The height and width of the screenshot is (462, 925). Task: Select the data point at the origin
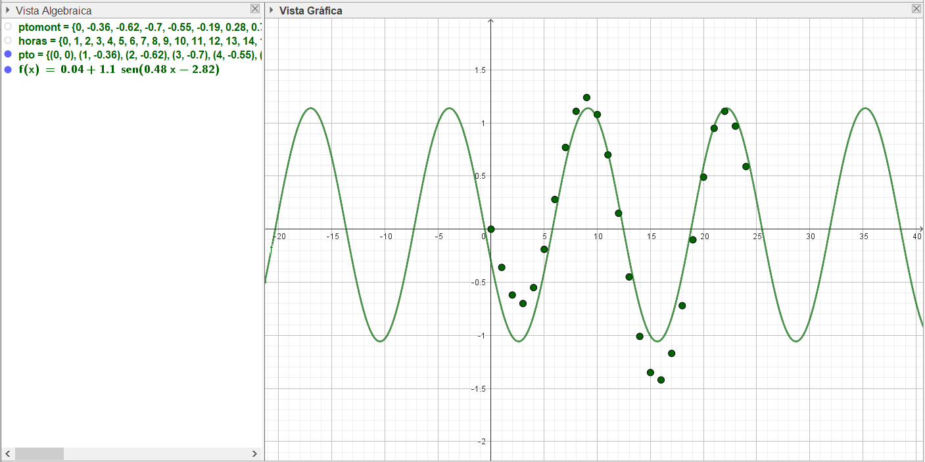[x=490, y=229]
